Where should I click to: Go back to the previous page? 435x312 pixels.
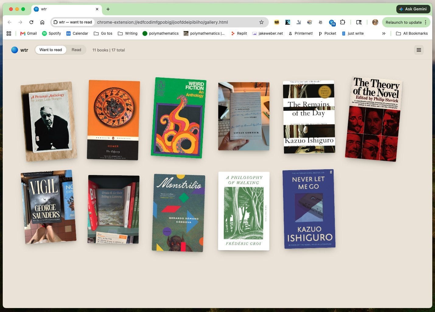pyautogui.click(x=9, y=22)
